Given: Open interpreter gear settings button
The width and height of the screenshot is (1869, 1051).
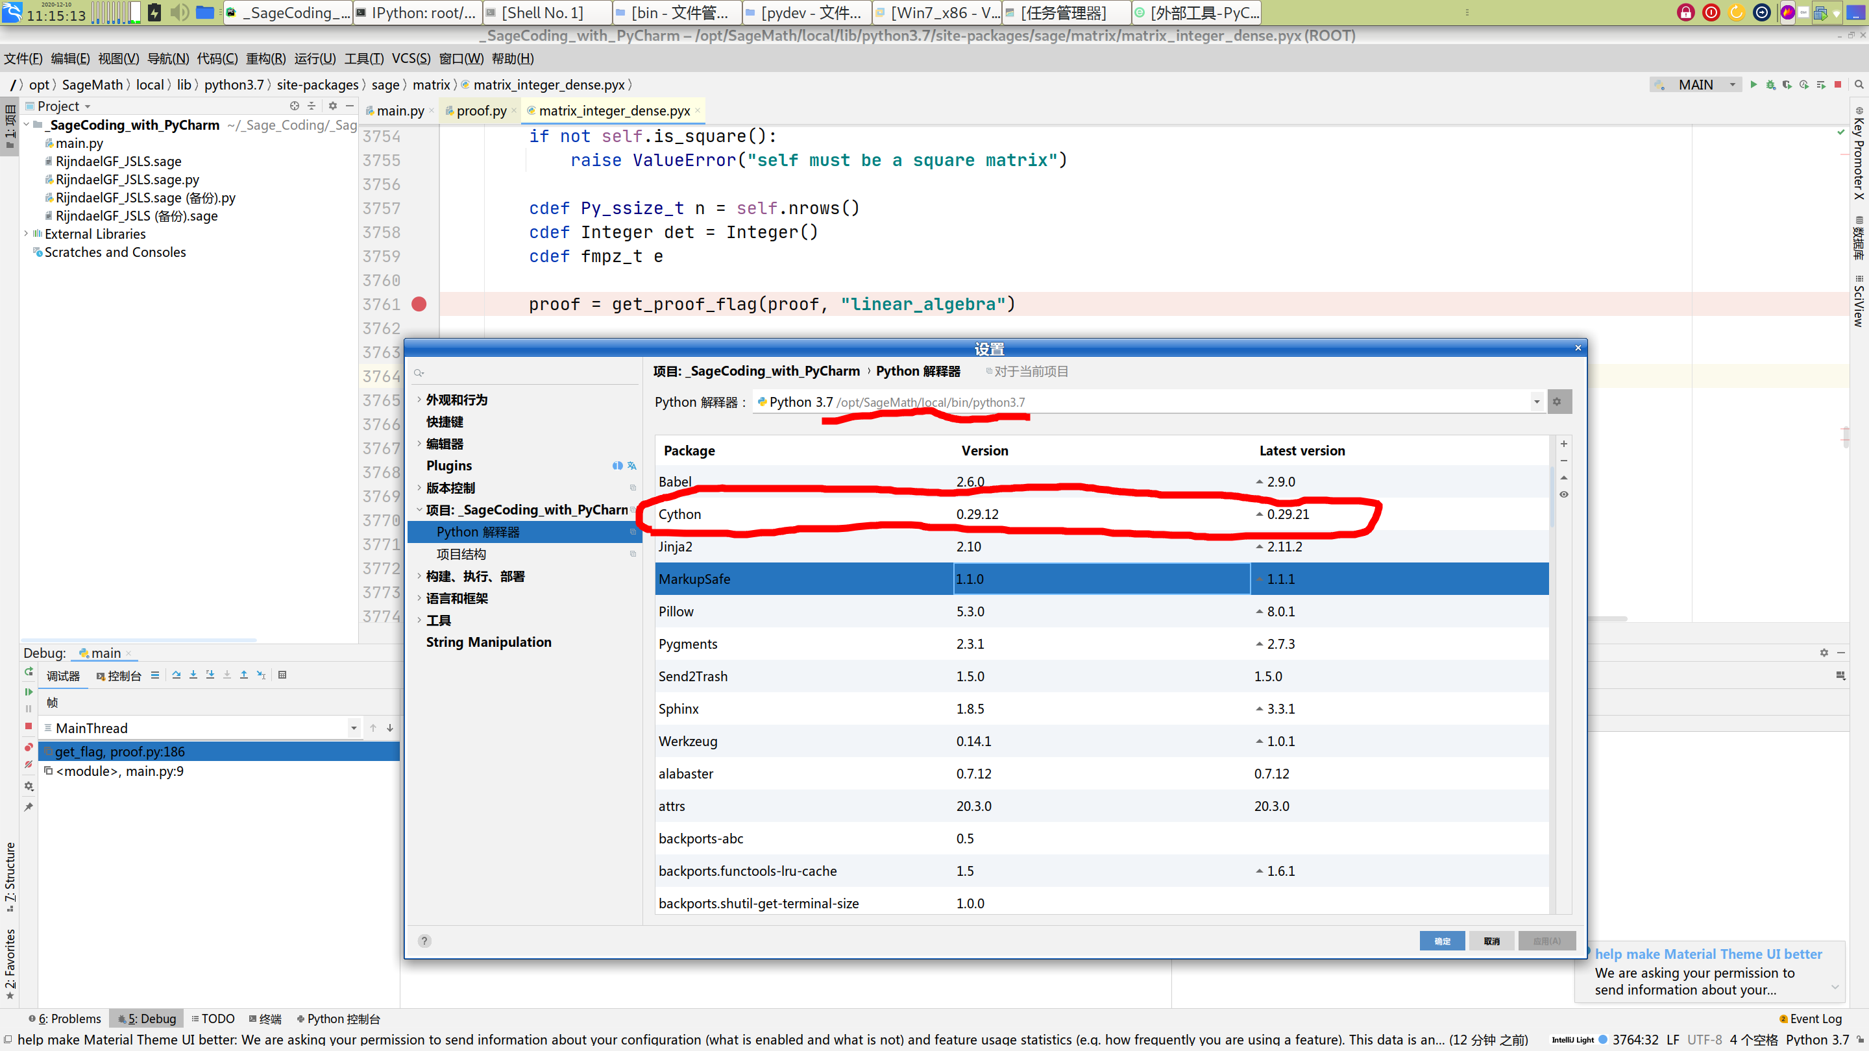Looking at the screenshot, I should tap(1557, 402).
